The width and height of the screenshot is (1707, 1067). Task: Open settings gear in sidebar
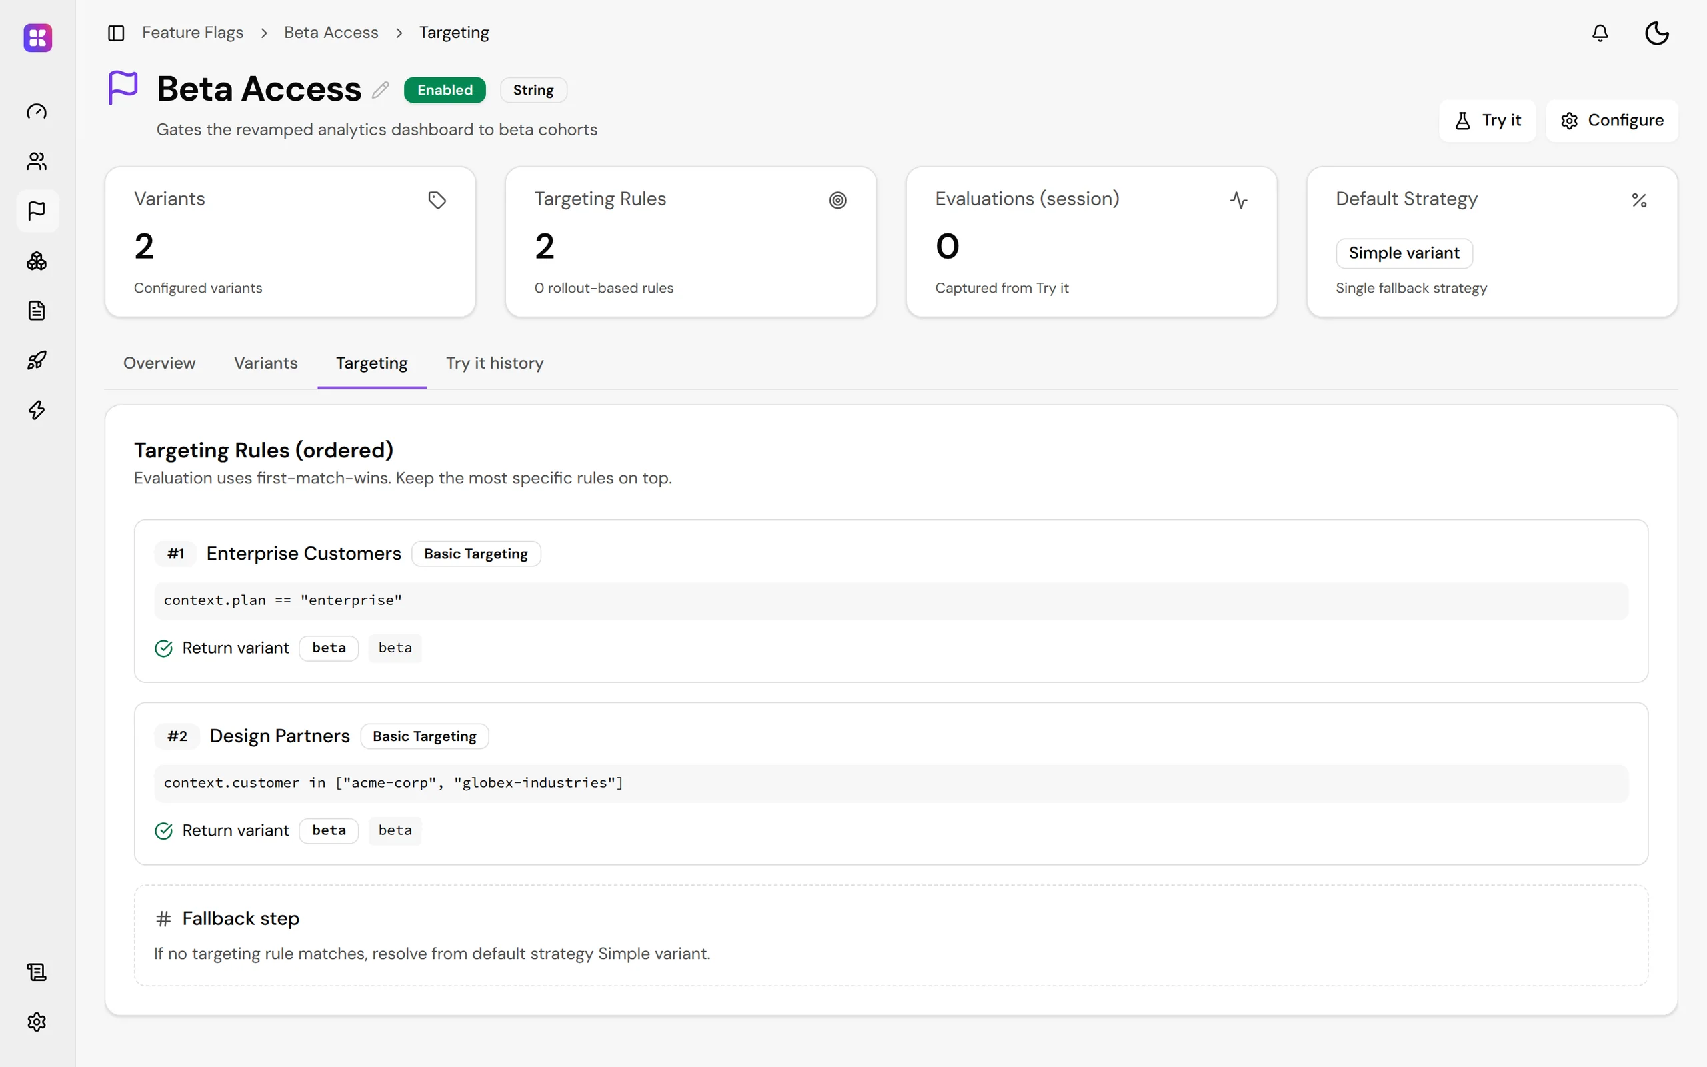37,1022
